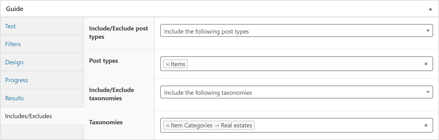This screenshot has height=140, width=439.
Task: Click the Real estates tag text
Action: (236, 125)
